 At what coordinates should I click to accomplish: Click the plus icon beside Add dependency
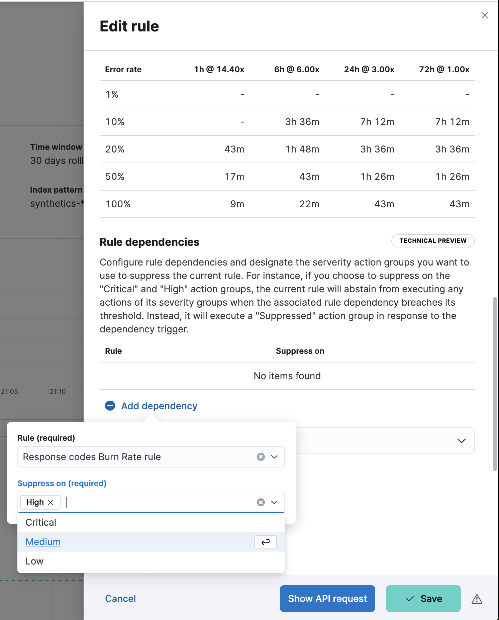click(110, 406)
